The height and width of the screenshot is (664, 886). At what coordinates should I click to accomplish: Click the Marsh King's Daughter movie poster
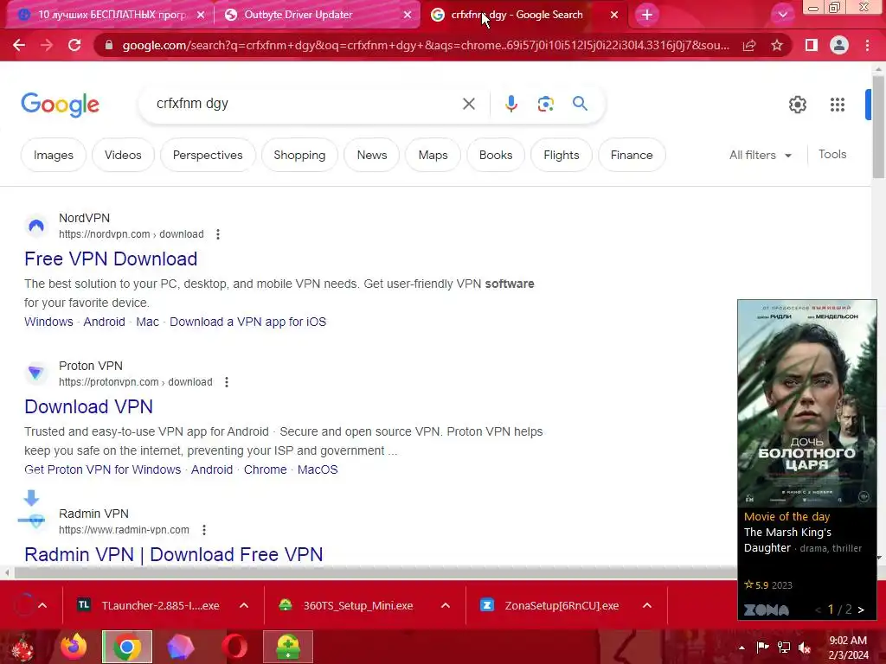(x=807, y=404)
